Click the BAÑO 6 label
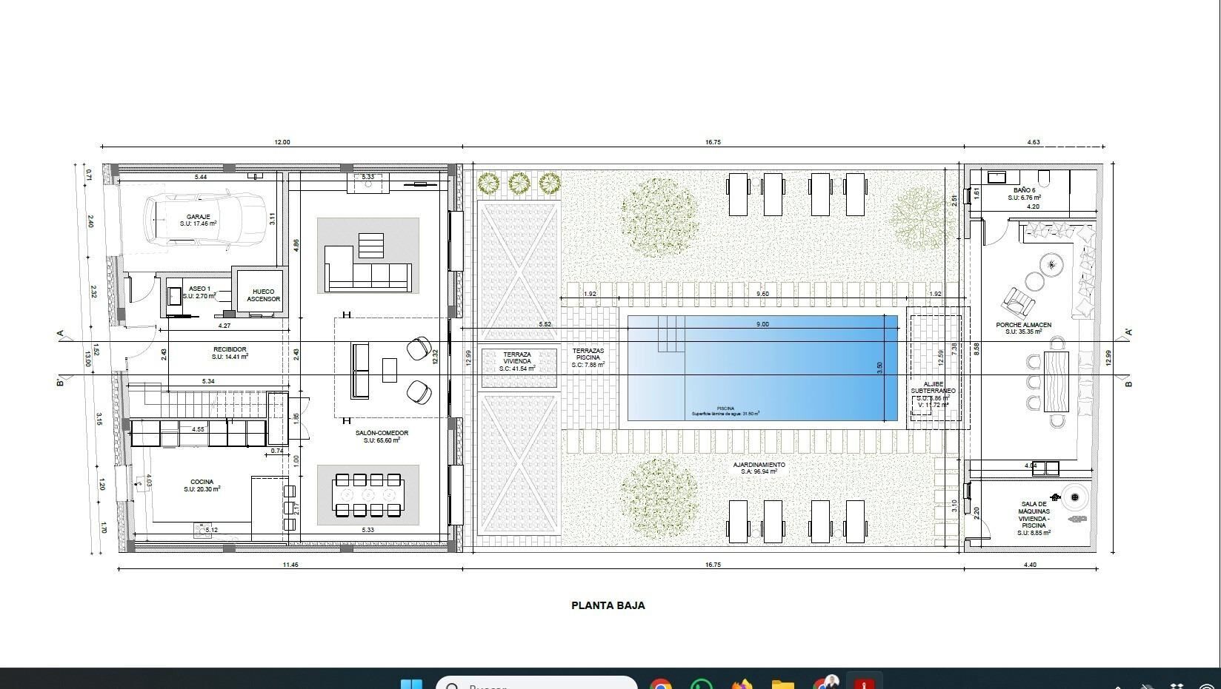1221x689 pixels. pos(1024,191)
